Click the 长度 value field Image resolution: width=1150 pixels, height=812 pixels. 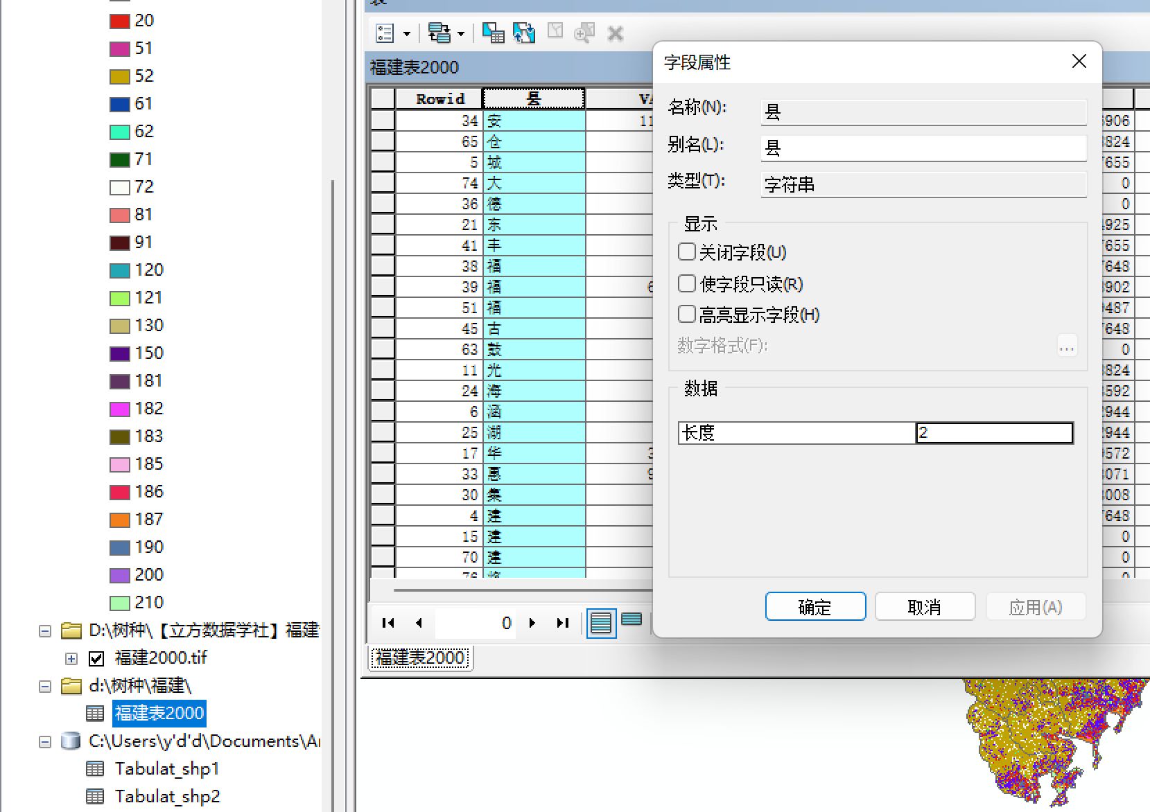pyautogui.click(x=995, y=433)
